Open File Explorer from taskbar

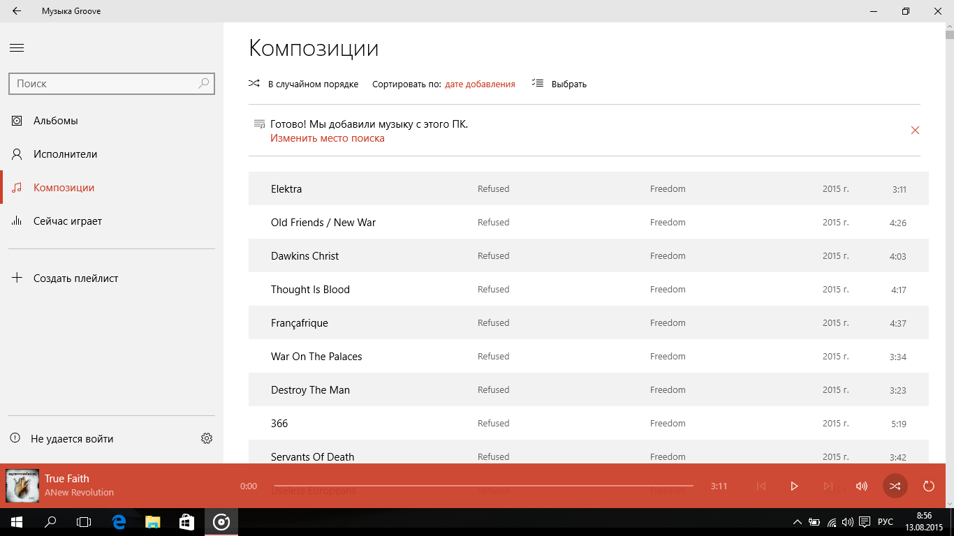click(153, 522)
